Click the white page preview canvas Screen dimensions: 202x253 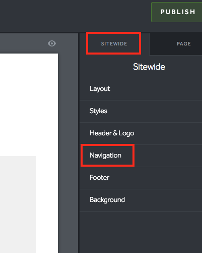tap(29, 105)
